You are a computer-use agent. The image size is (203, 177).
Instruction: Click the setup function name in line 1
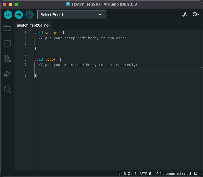pos(50,33)
